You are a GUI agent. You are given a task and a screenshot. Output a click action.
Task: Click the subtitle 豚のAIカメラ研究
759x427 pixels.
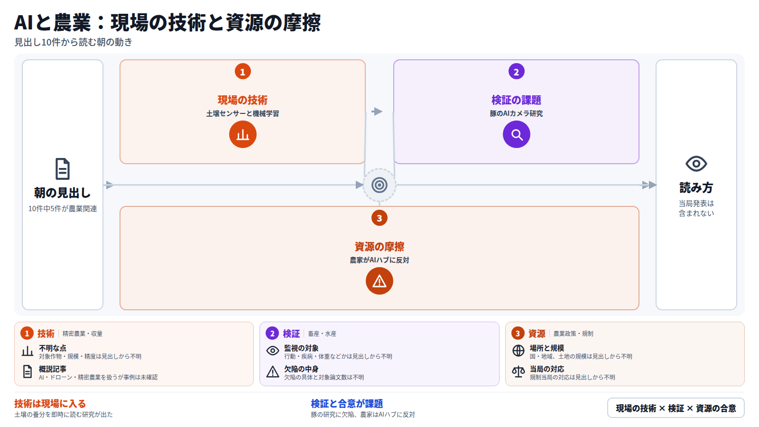pyautogui.click(x=517, y=113)
